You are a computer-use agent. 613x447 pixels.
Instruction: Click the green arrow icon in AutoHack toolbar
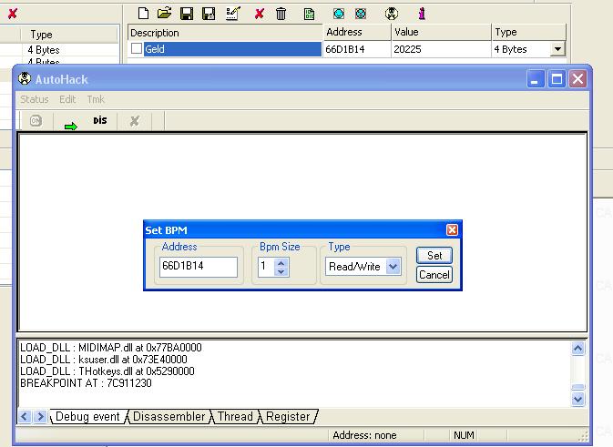tap(71, 126)
